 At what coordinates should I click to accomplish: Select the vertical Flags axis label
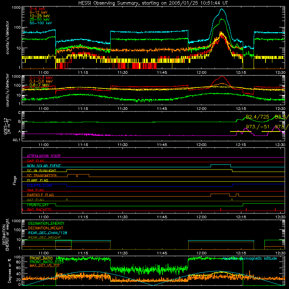15,180
